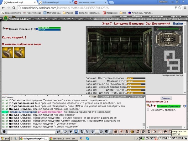The image size is (188, 141).
Task: Click the blue mana bar 65/67
Action: click(50, 30)
